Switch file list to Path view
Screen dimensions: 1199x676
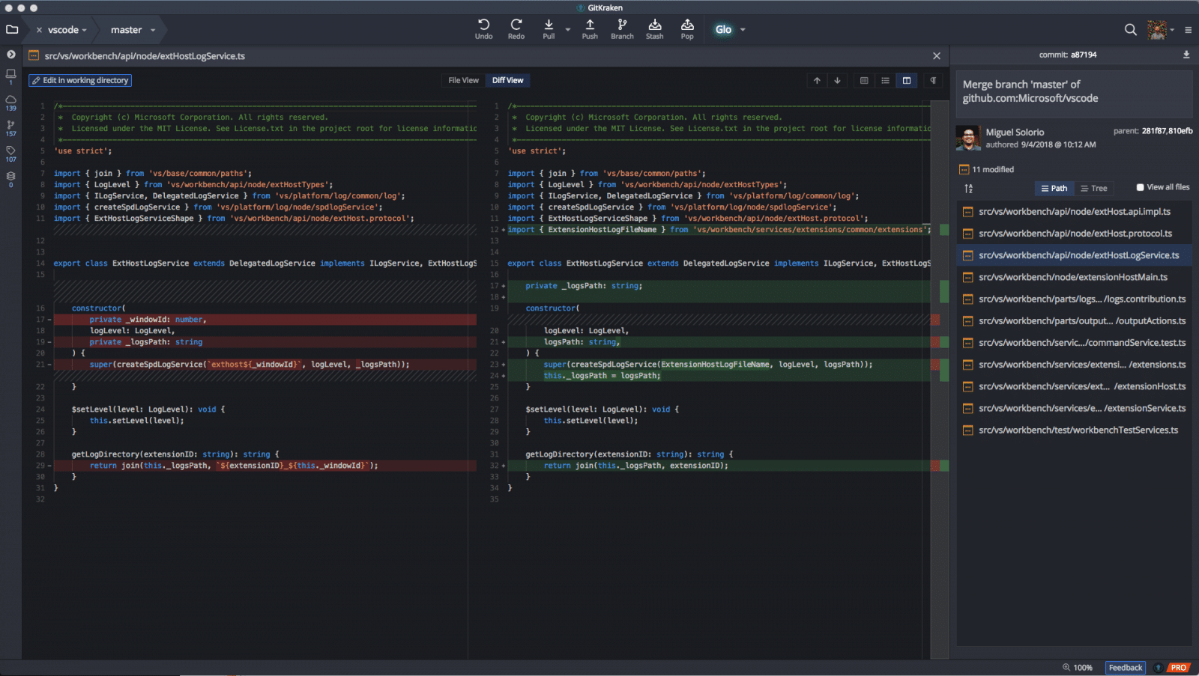tap(1054, 188)
